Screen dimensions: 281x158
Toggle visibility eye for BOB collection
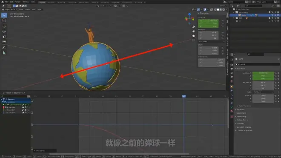coord(275,18)
